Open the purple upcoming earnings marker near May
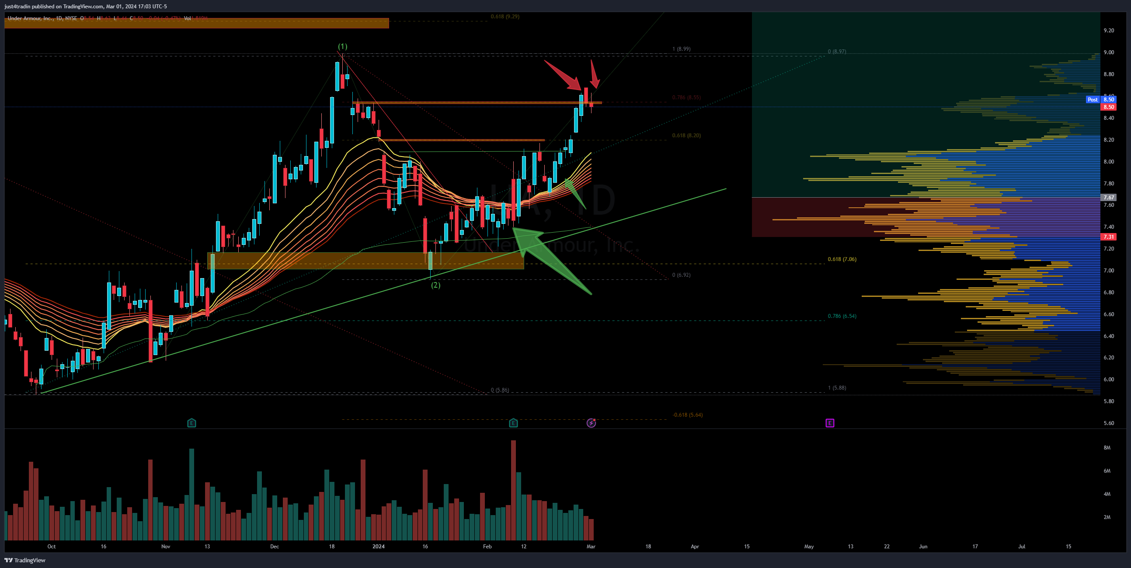 tap(830, 423)
